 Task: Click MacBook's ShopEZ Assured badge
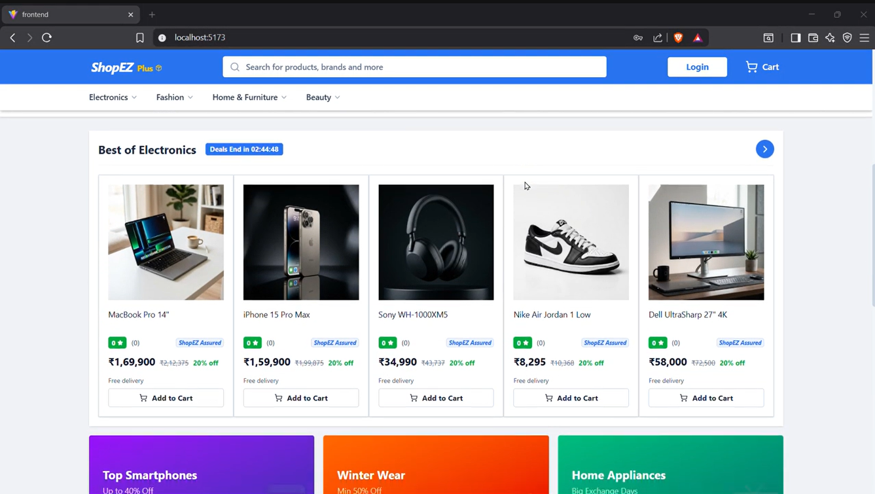pos(200,343)
